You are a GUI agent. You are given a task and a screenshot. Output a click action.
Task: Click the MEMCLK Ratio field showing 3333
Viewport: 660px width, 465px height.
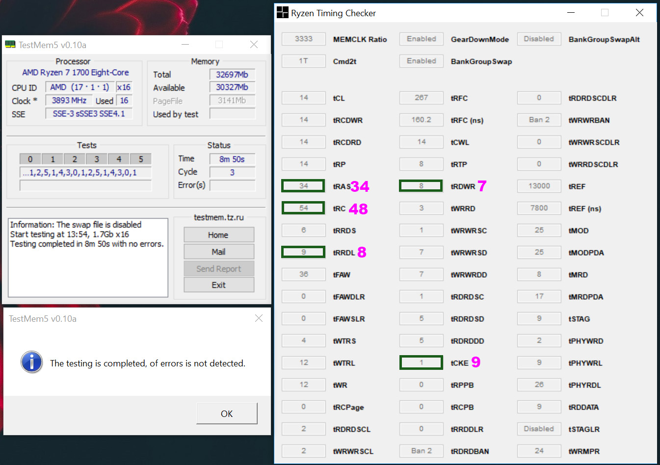tap(304, 39)
